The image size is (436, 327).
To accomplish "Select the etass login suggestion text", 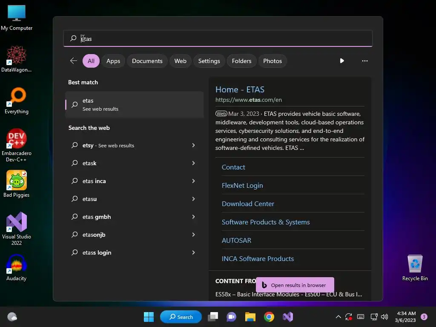I will (x=97, y=252).
